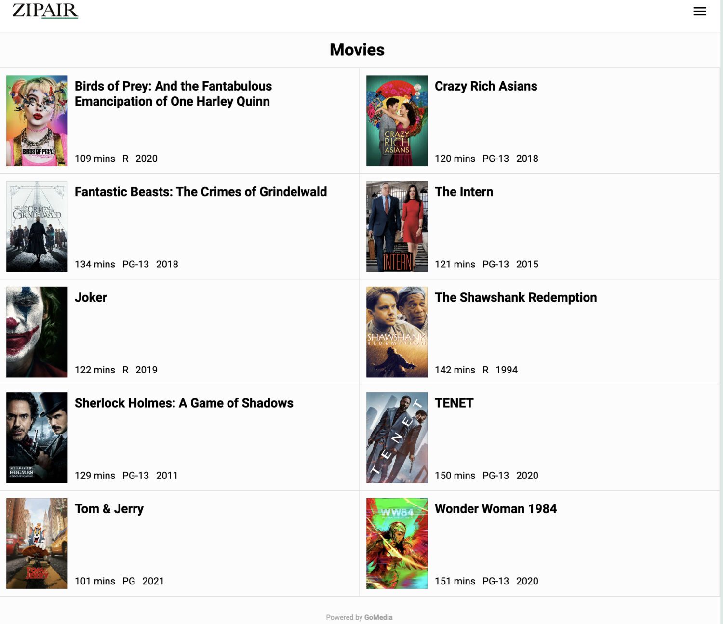Select the Crazy Rich Asians title text
Screen dimensions: 723x624
point(486,86)
